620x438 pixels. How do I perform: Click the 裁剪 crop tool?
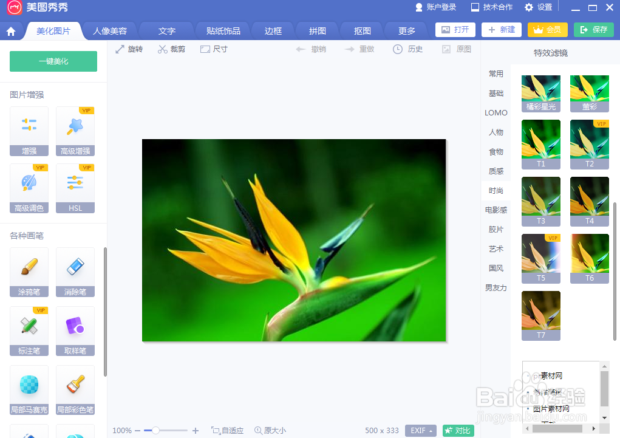[171, 49]
